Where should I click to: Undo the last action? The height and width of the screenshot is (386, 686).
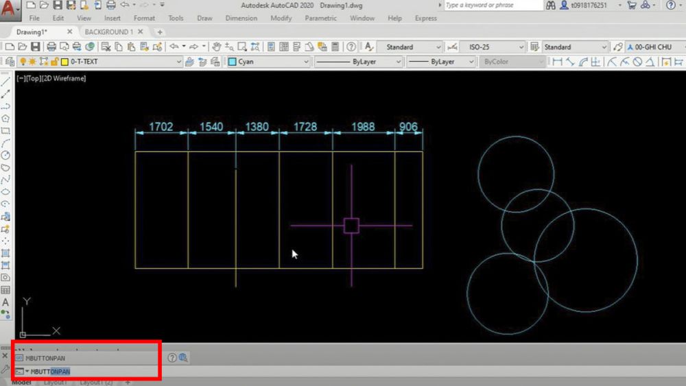point(174,47)
